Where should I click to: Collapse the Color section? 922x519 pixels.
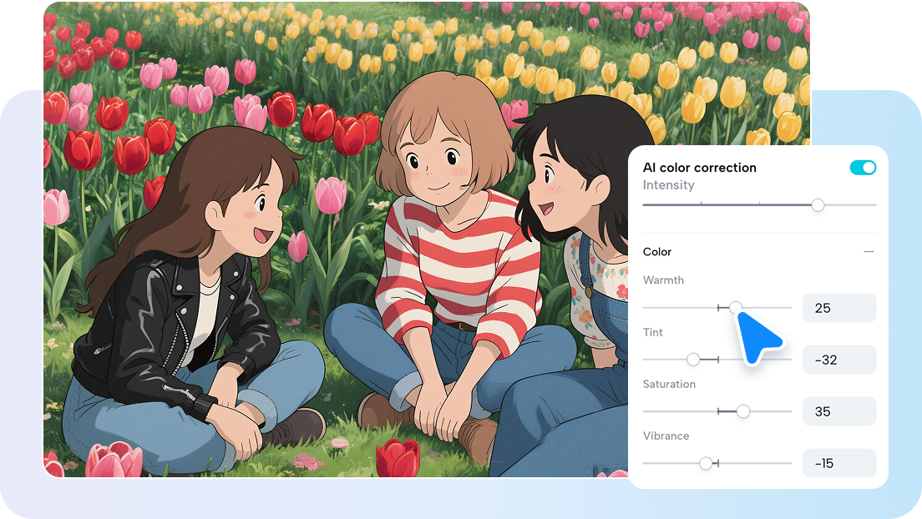869,251
